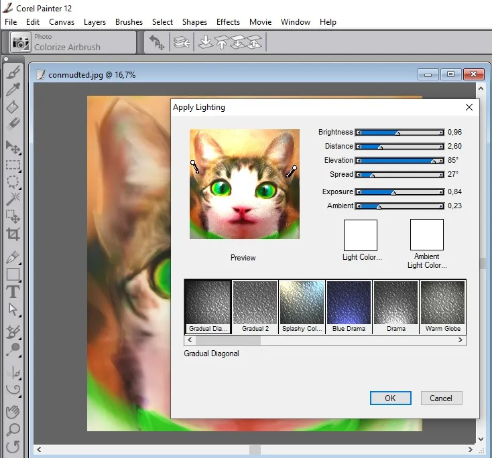Select the Shape Selection arrow tool
The height and width of the screenshot is (458, 492).
[x=13, y=309]
